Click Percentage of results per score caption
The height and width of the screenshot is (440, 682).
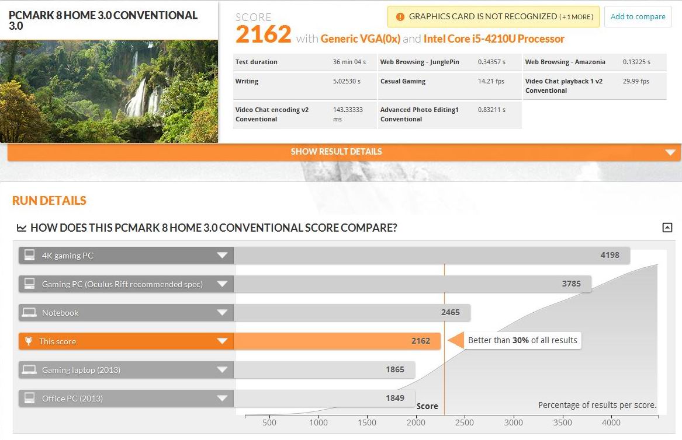597,405
